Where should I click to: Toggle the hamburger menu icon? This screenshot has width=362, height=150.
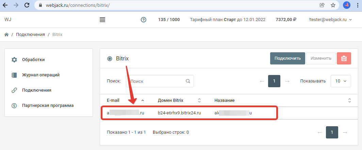point(102,20)
